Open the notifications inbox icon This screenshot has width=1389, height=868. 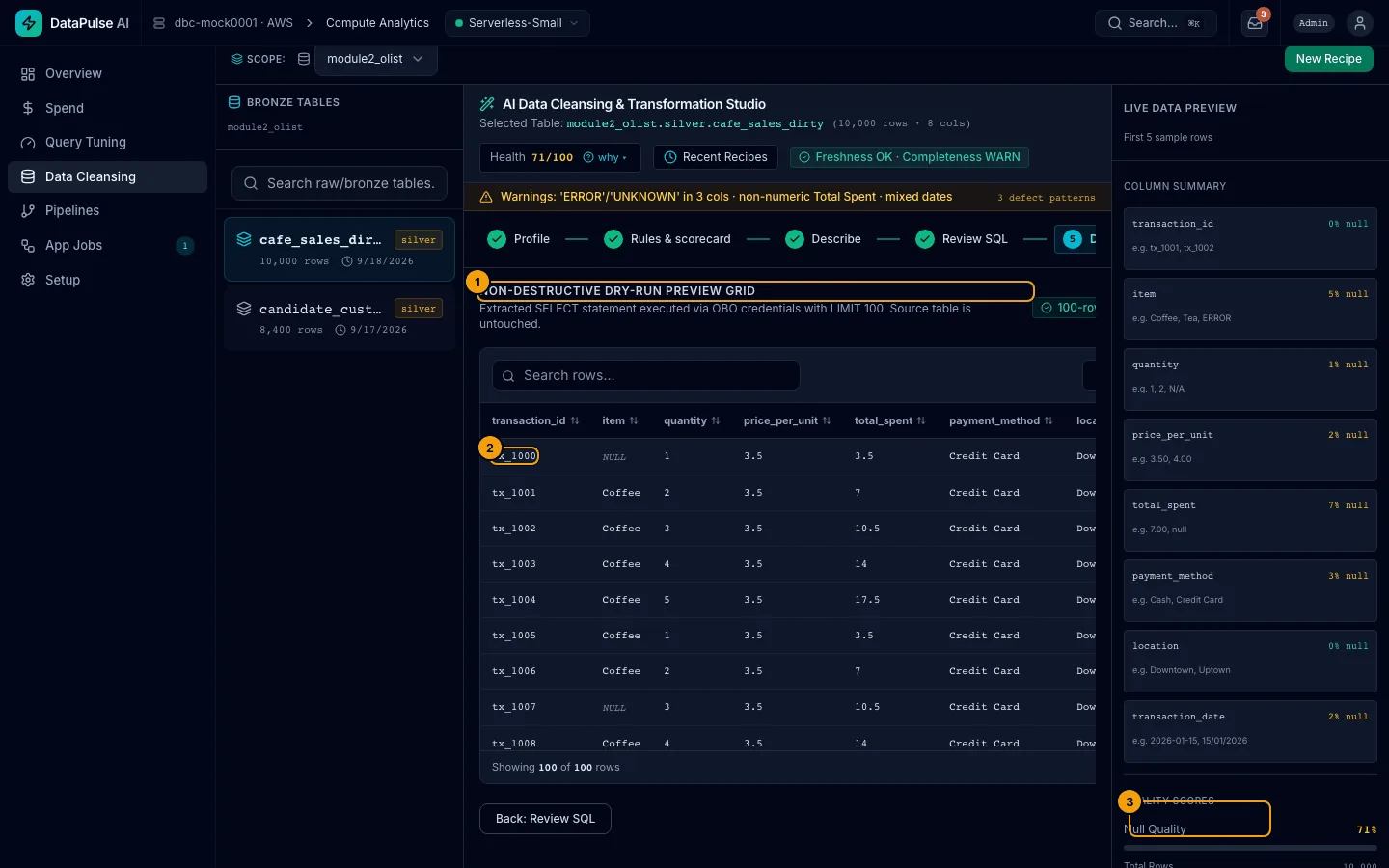[1255, 23]
